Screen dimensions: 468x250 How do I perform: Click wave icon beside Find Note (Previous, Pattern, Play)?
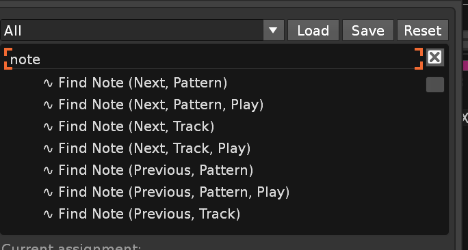coord(48,192)
